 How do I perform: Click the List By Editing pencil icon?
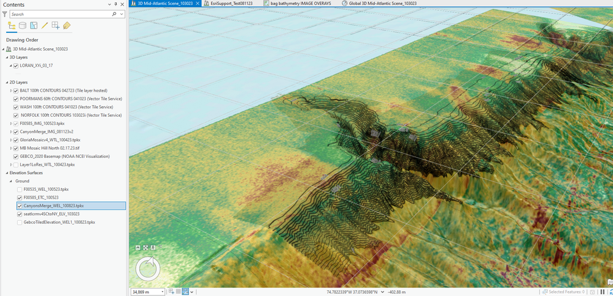pyautogui.click(x=45, y=26)
